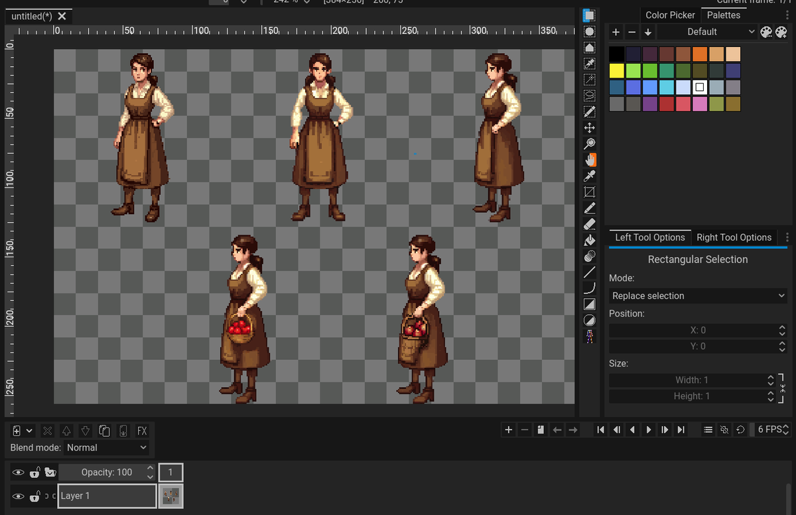This screenshot has width=796, height=515.
Task: Open the Blend mode Normal dropdown
Action: (x=106, y=447)
